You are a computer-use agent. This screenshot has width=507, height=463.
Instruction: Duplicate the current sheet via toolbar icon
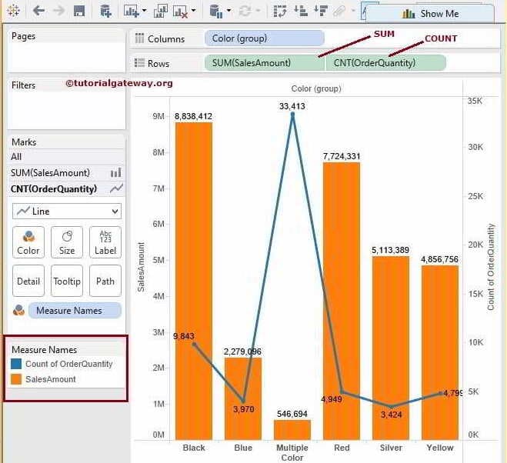(160, 11)
